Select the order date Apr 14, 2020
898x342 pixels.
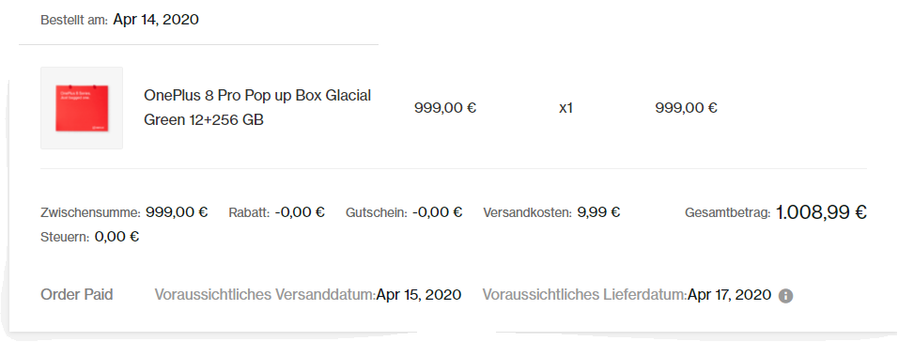pyautogui.click(x=156, y=20)
